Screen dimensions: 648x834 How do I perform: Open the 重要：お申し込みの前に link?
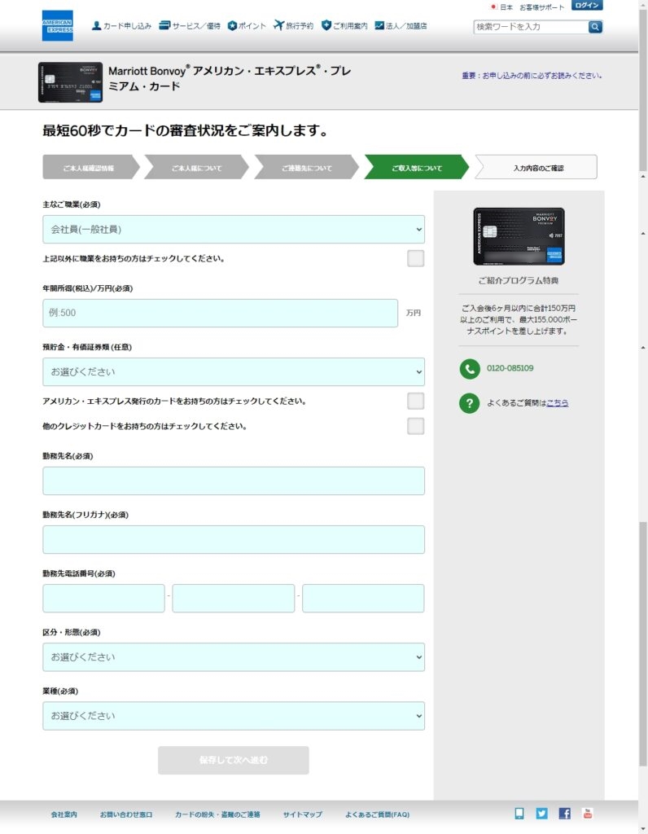point(532,76)
